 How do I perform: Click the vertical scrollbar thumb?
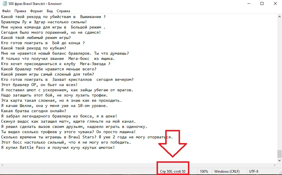point(279,153)
